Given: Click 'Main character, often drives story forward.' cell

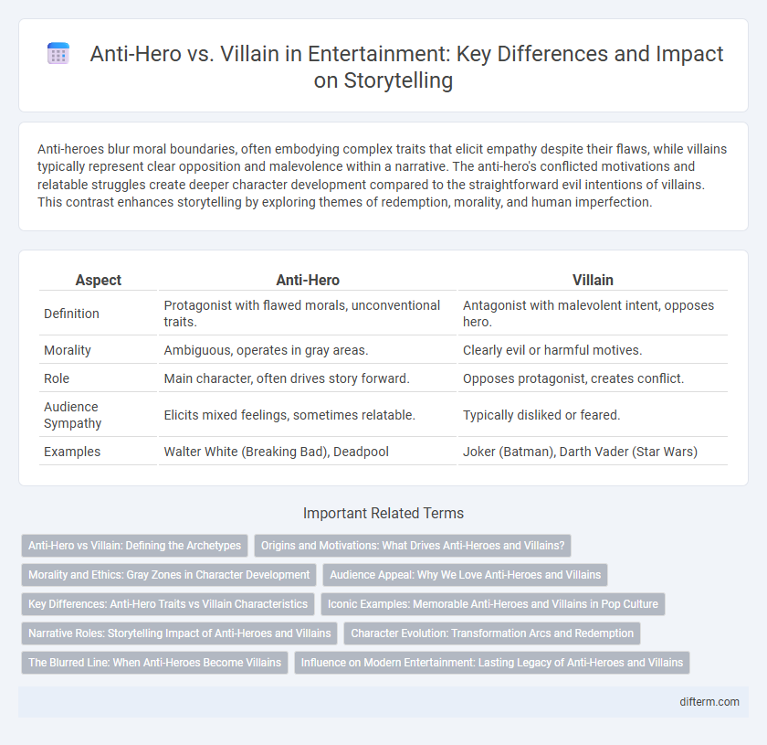Looking at the screenshot, I should (307, 378).
